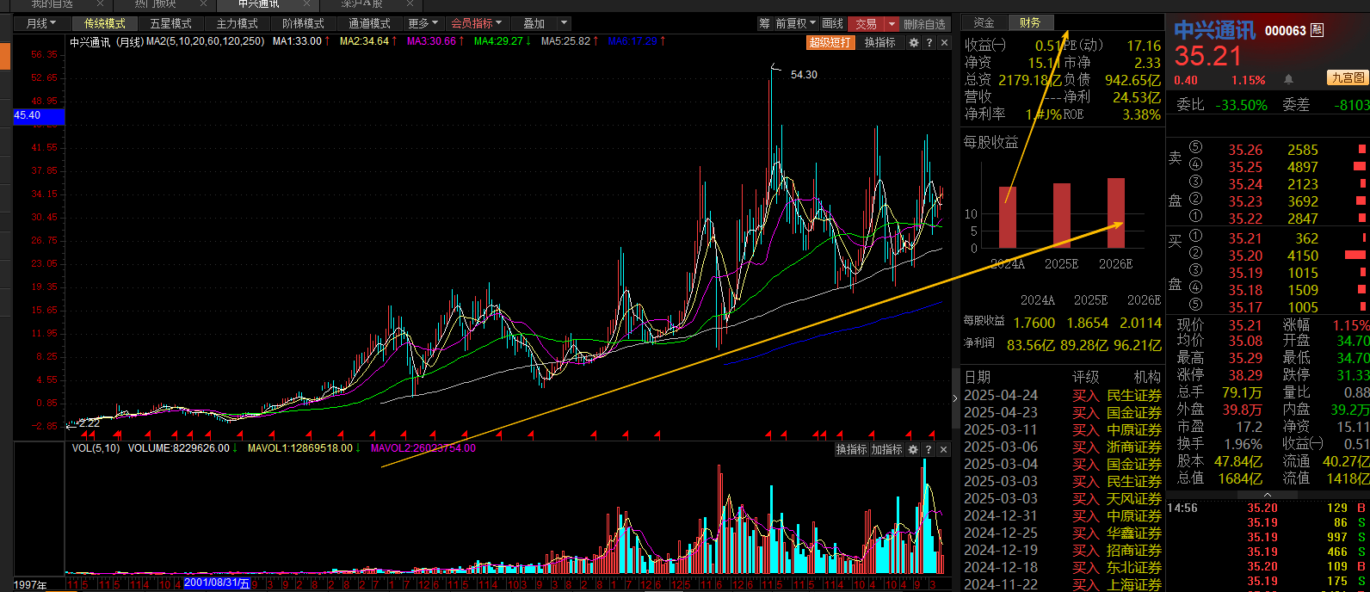The width and height of the screenshot is (1370, 592).
Task: Click the 2025E earnings bar
Action: point(1062,216)
